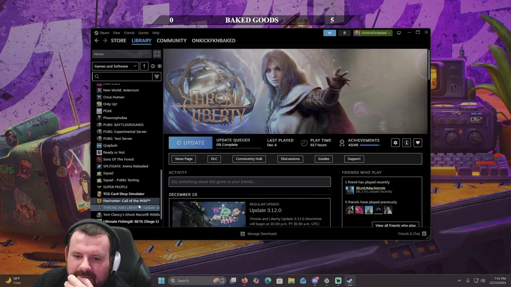
Task: Select TCG Card Shop Simulator
Action: 124,194
